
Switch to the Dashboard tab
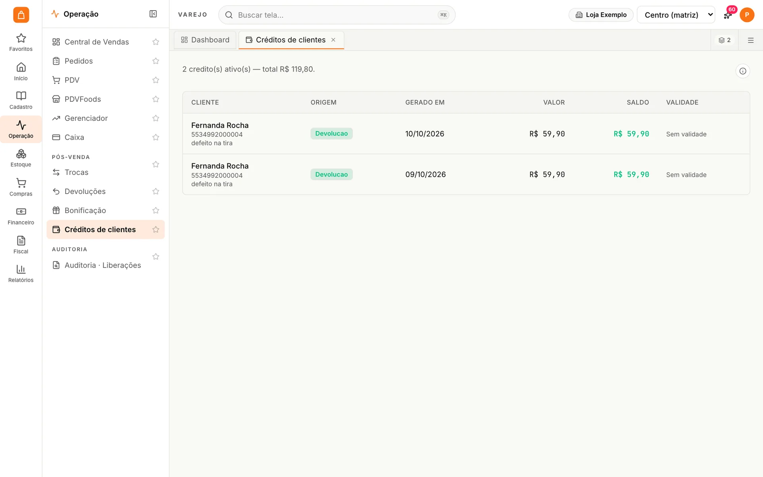[x=205, y=40]
